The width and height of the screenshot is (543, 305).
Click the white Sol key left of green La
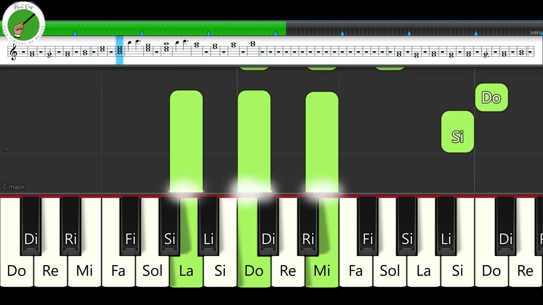pos(152,270)
